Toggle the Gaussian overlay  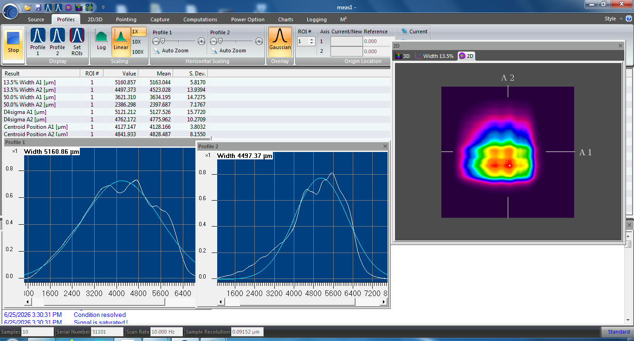pos(280,42)
